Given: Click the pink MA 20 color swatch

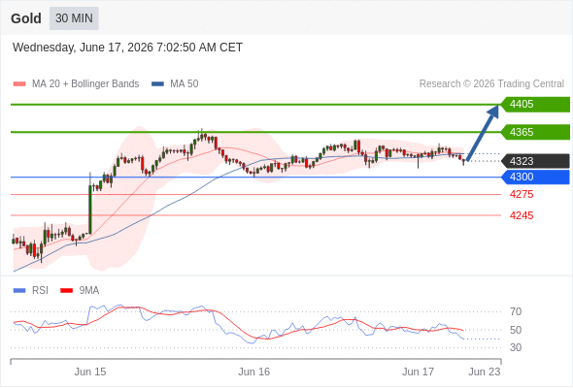Looking at the screenshot, I should tap(19, 84).
